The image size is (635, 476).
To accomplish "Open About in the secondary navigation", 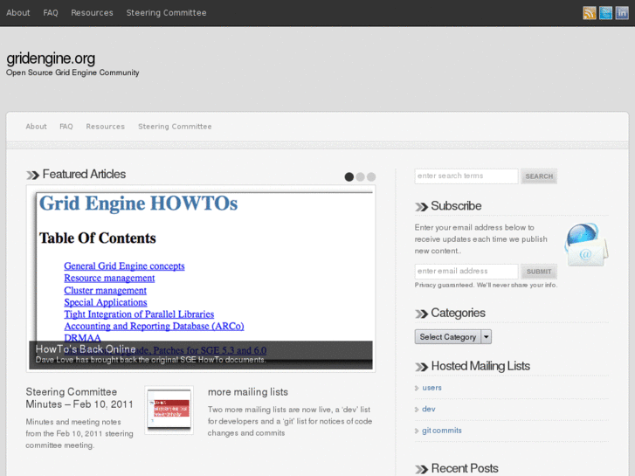I will coord(36,127).
